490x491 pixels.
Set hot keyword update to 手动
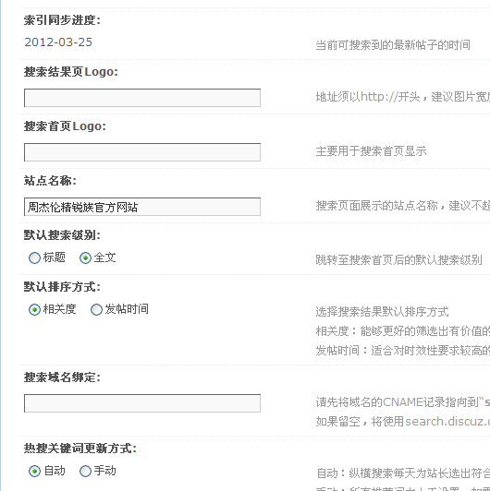pyautogui.click(x=85, y=471)
